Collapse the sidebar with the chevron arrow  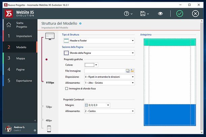[35, 120]
